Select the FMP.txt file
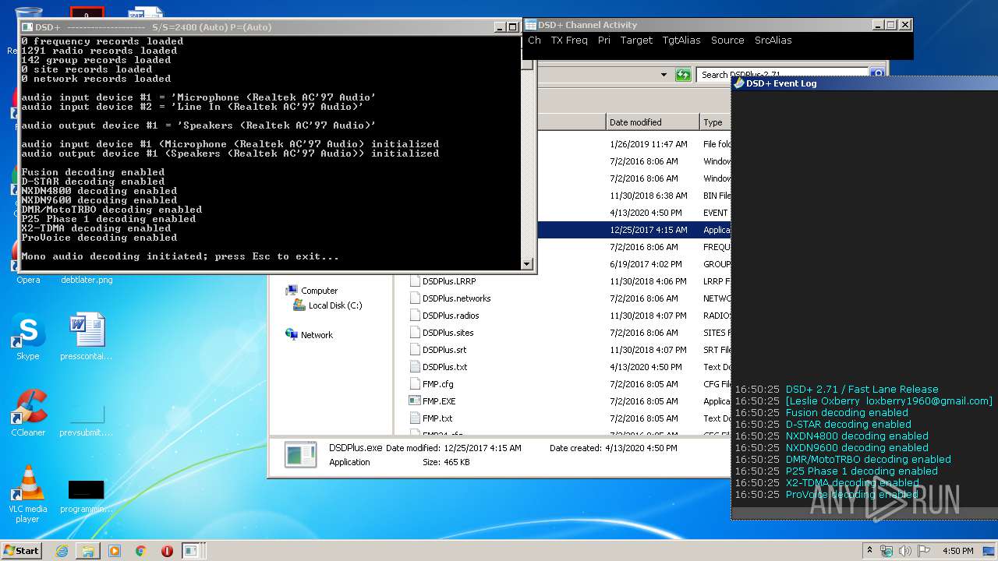 coord(437,418)
